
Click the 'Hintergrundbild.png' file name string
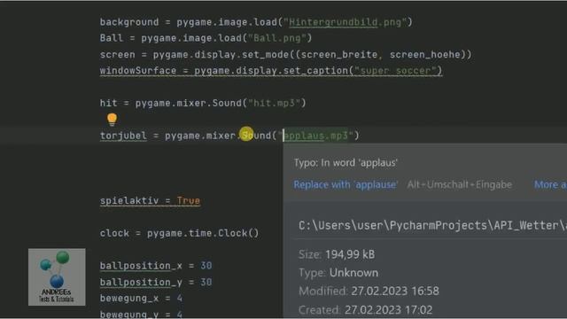(x=346, y=22)
